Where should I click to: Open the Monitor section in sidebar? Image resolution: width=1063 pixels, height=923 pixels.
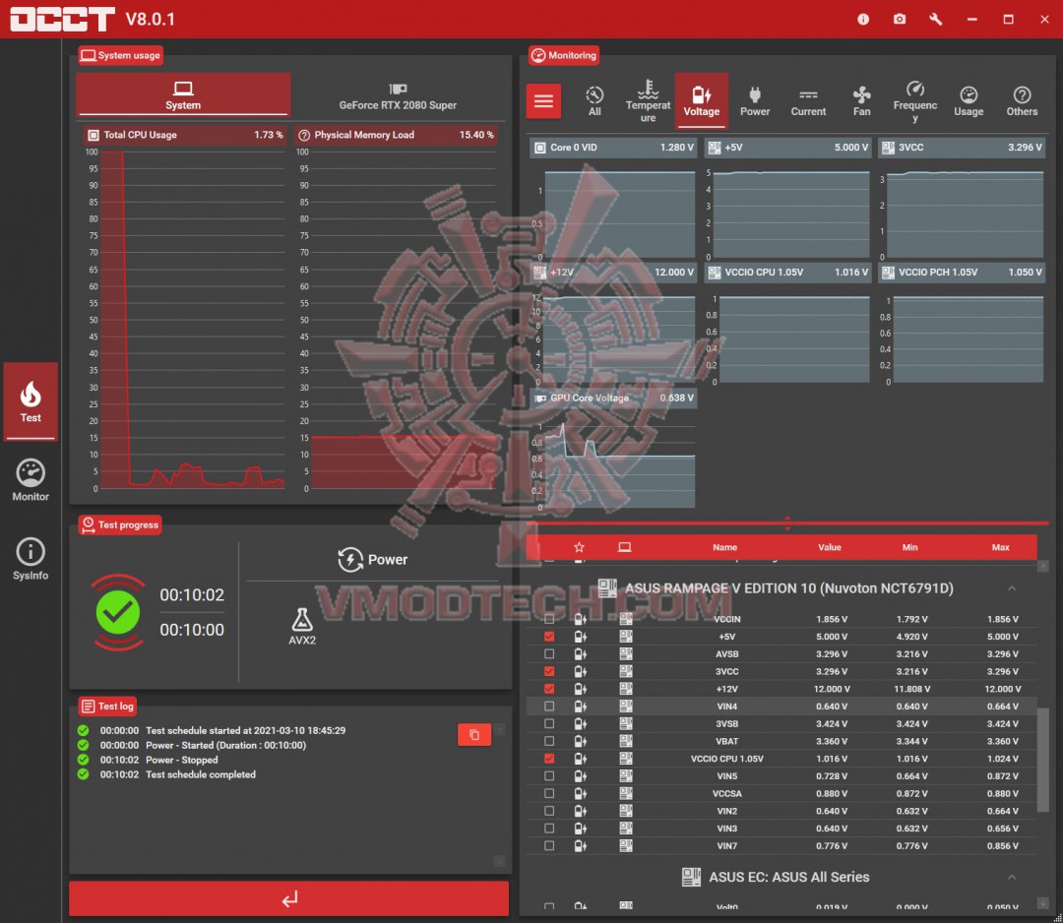(31, 480)
